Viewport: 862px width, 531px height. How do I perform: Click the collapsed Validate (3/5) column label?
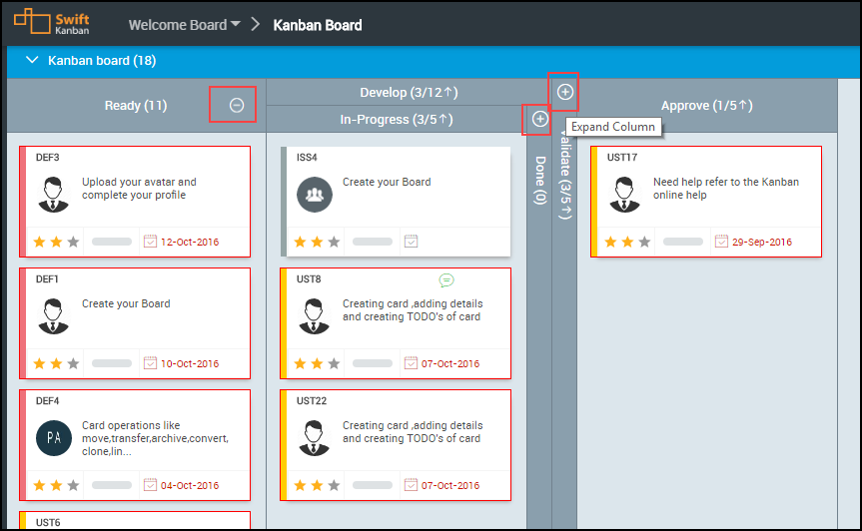565,176
